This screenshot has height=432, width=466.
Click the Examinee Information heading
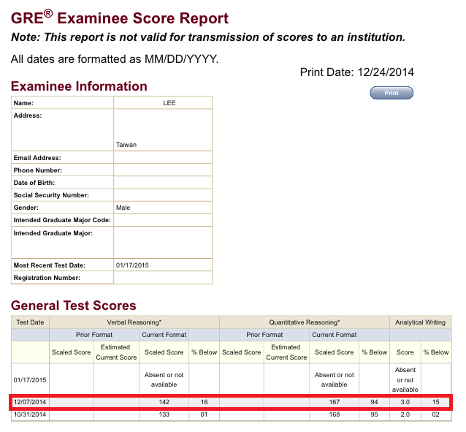(x=79, y=86)
